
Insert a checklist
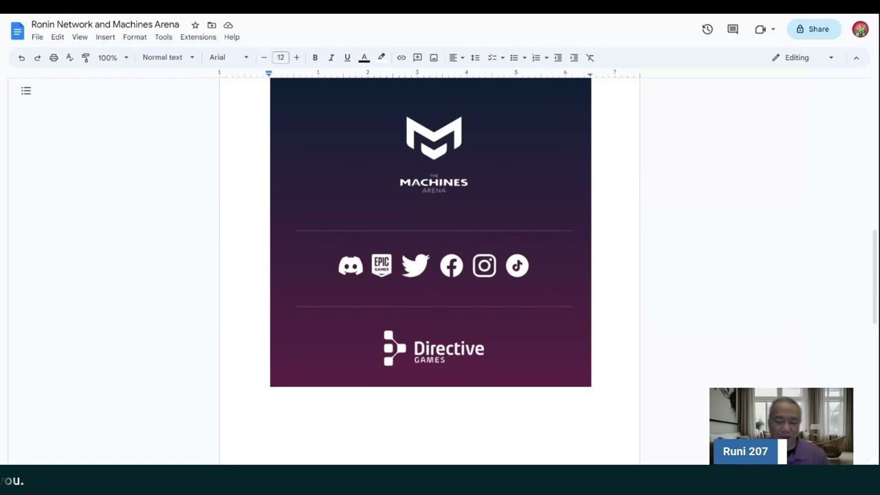[492, 58]
